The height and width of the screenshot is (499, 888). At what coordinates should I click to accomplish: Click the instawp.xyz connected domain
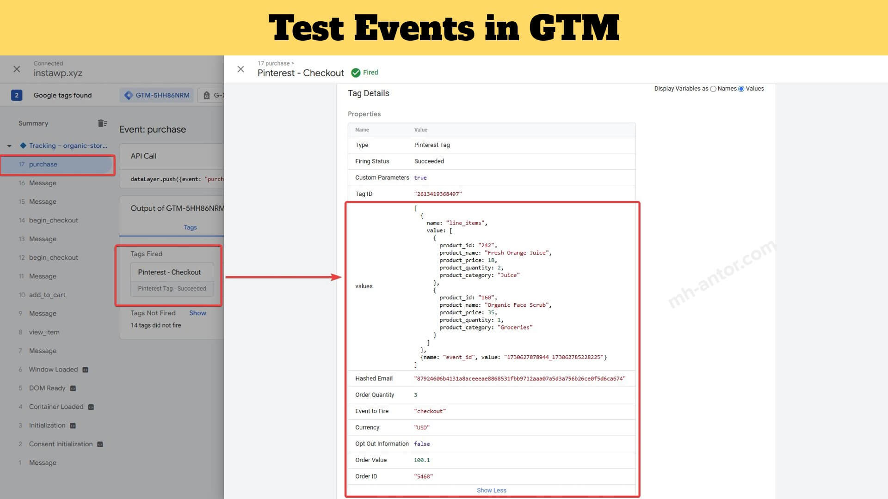click(x=58, y=73)
